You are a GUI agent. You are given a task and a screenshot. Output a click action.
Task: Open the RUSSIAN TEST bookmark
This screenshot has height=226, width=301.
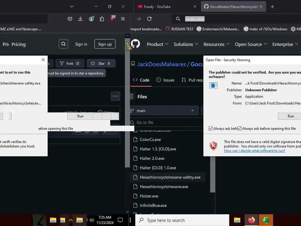tap(179, 29)
